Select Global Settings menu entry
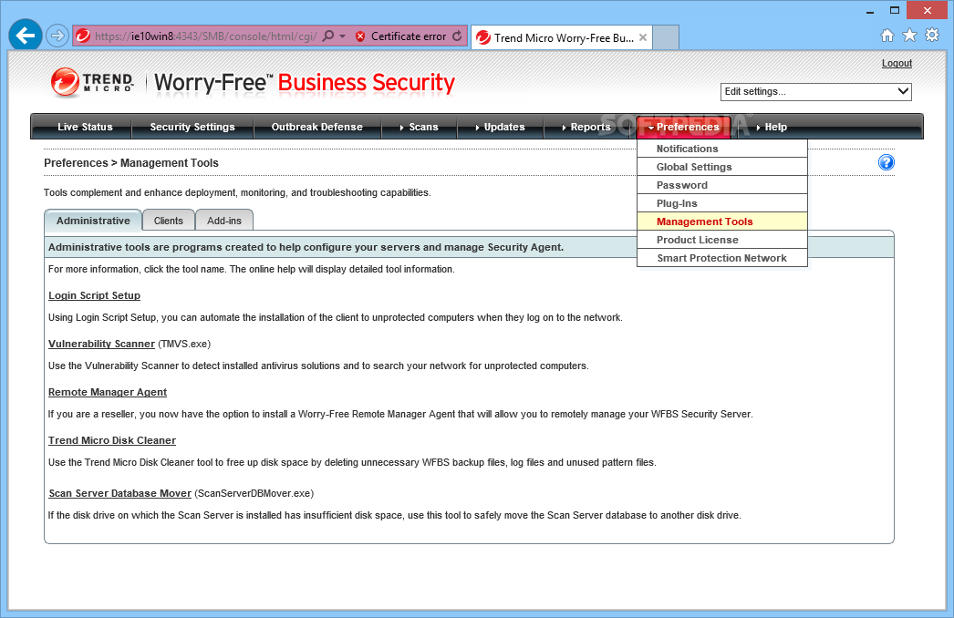 (722, 167)
